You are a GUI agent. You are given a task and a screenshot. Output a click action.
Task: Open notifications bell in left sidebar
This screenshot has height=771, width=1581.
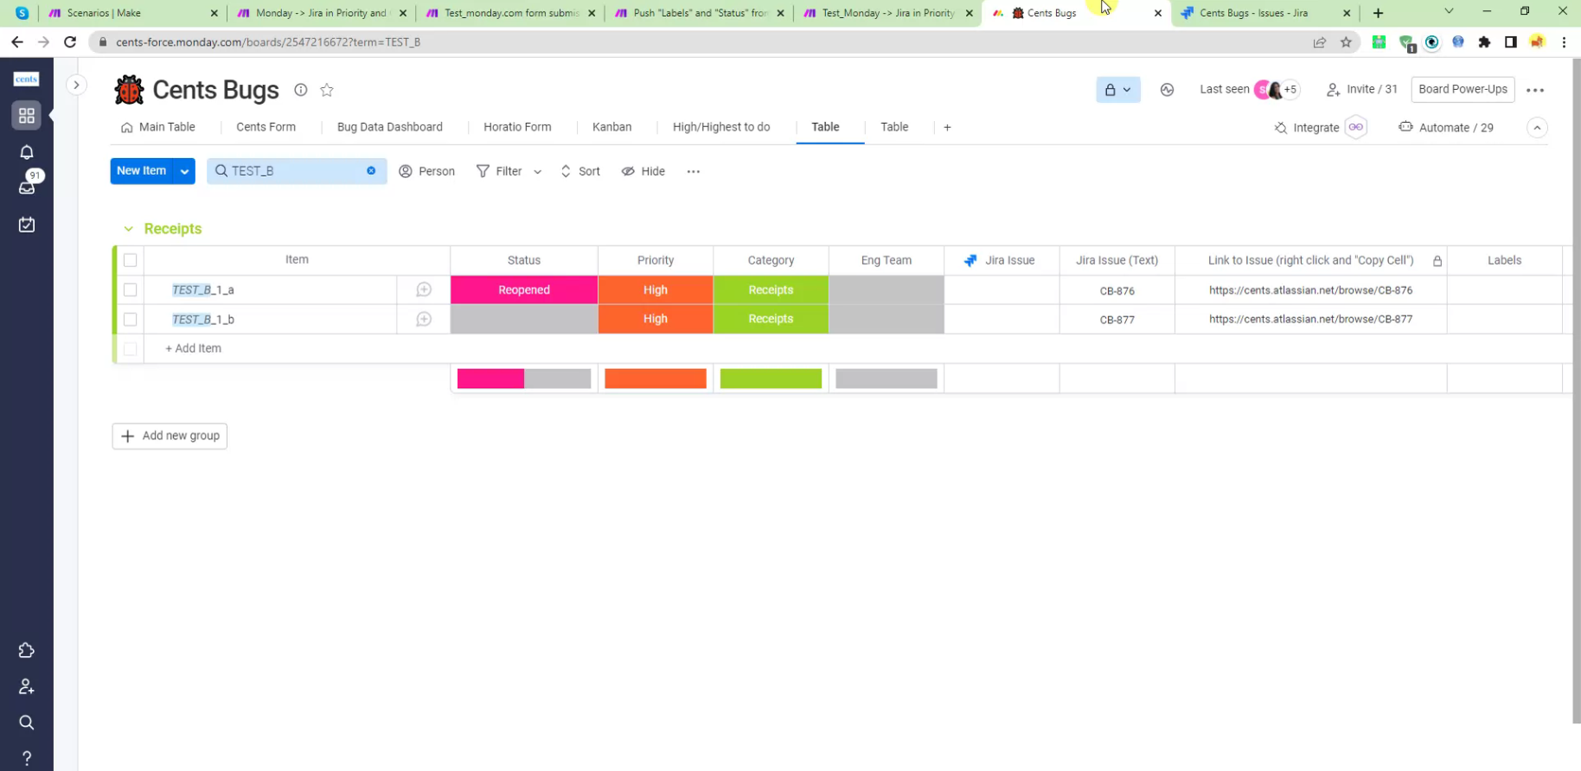coord(27,152)
